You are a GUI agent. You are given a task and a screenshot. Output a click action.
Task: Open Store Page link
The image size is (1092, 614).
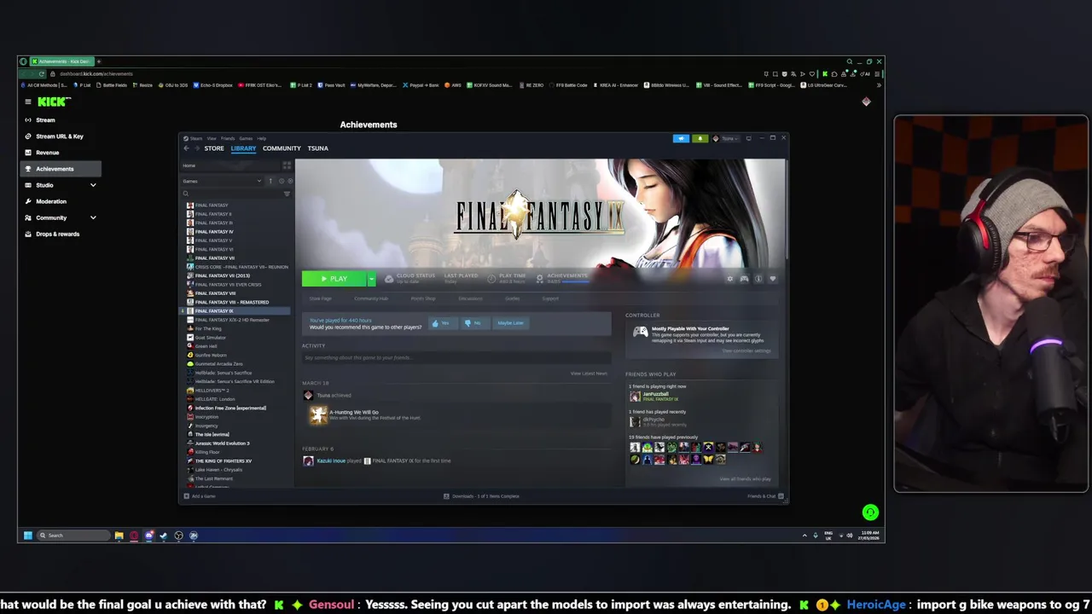320,298
